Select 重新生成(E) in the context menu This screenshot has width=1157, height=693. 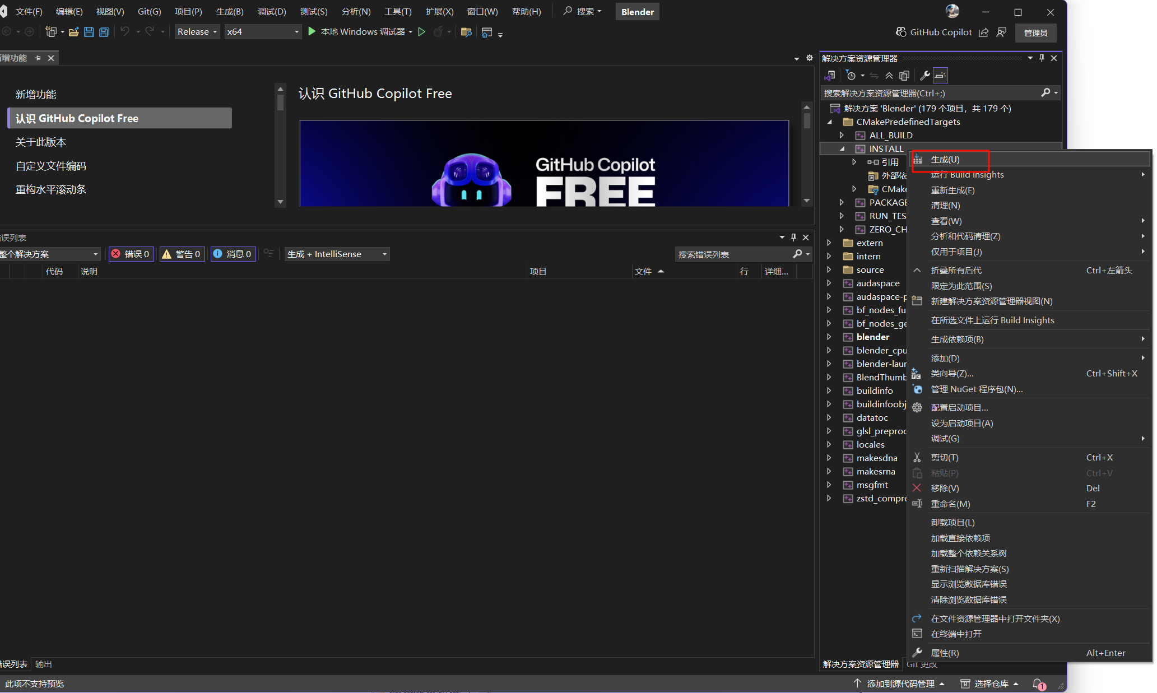(952, 190)
